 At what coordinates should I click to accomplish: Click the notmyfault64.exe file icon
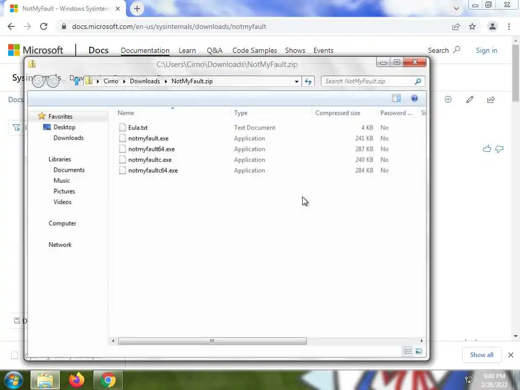[x=122, y=149]
